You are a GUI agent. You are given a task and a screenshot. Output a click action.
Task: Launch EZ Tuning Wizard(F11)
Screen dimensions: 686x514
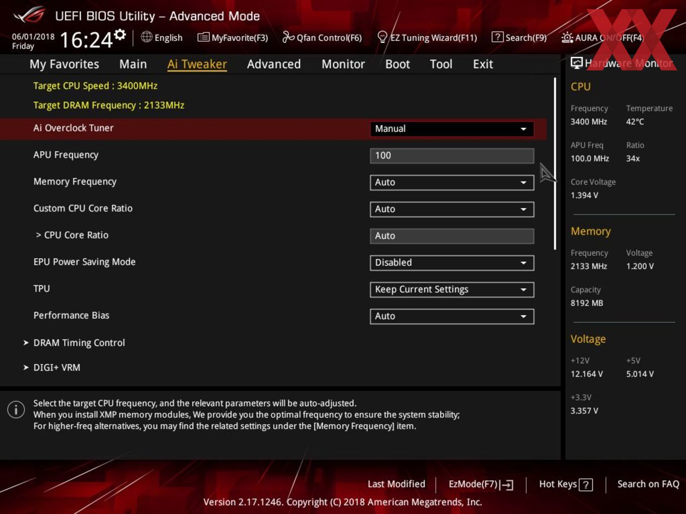427,37
